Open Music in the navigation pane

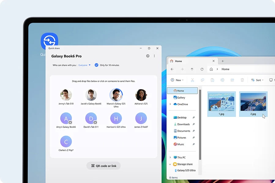[x=179, y=144]
